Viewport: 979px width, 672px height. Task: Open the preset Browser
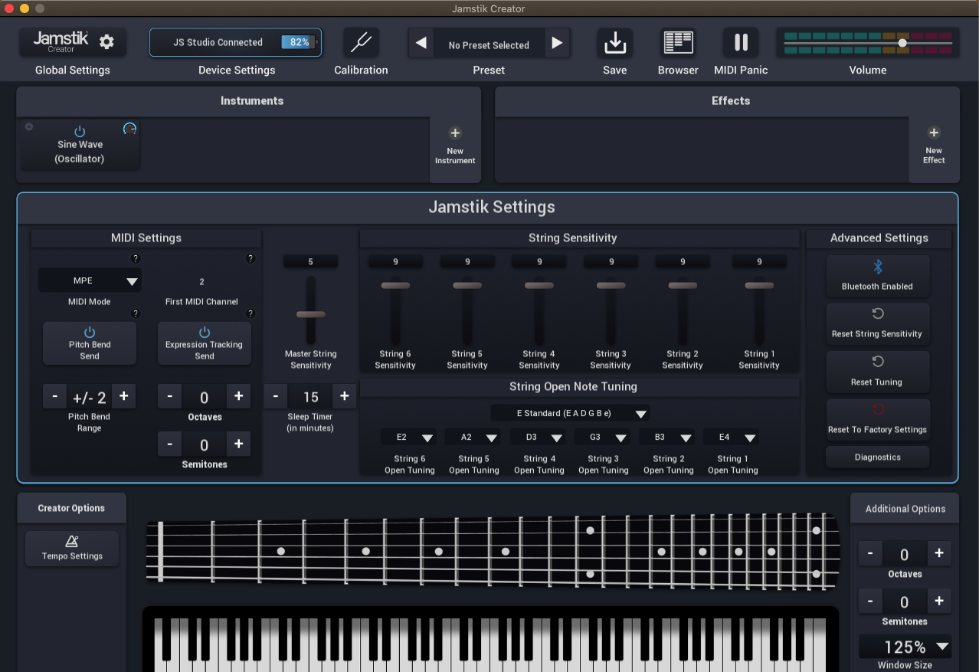pos(677,42)
